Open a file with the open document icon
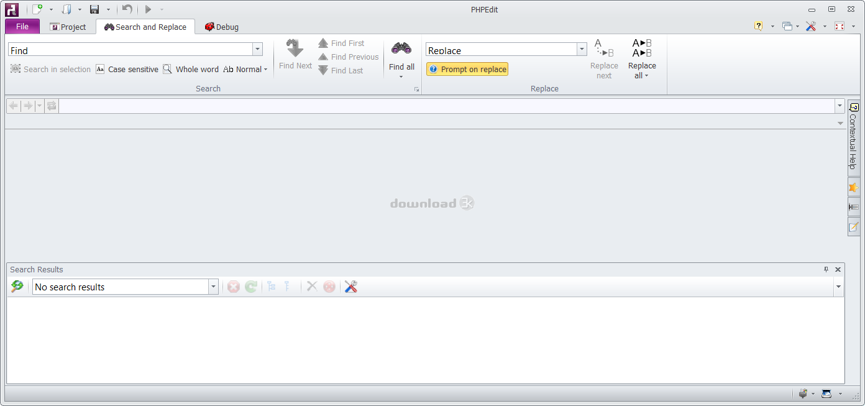This screenshot has width=865, height=406. click(x=67, y=9)
